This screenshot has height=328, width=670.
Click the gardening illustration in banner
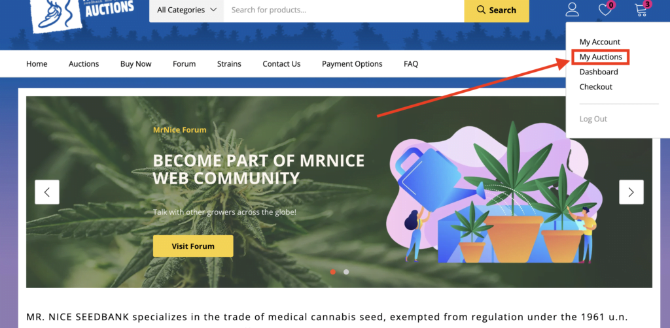[x=496, y=192]
